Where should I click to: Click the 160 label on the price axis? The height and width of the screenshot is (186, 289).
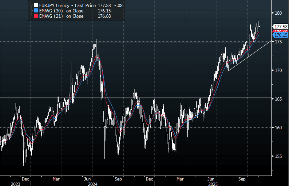tap(278, 128)
